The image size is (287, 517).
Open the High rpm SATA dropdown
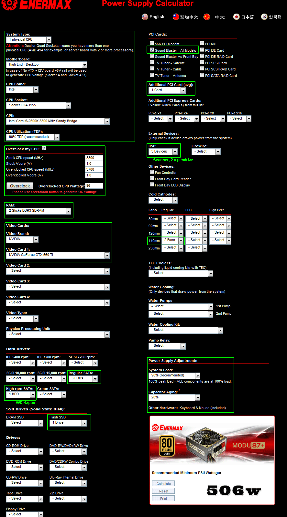point(21,394)
